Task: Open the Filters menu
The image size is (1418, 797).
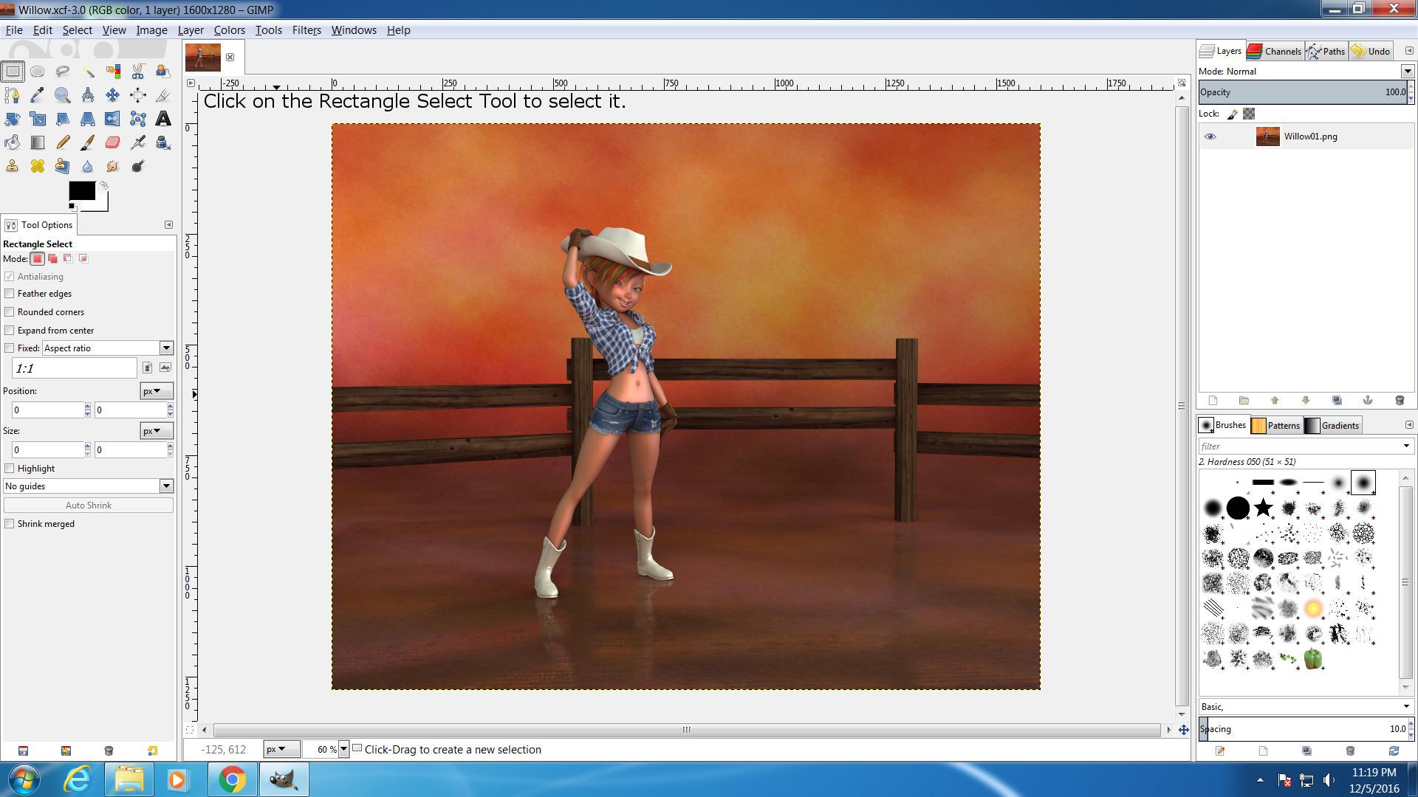Action: 306,30
